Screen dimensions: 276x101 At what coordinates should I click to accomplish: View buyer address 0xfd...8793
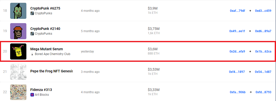[263, 92]
